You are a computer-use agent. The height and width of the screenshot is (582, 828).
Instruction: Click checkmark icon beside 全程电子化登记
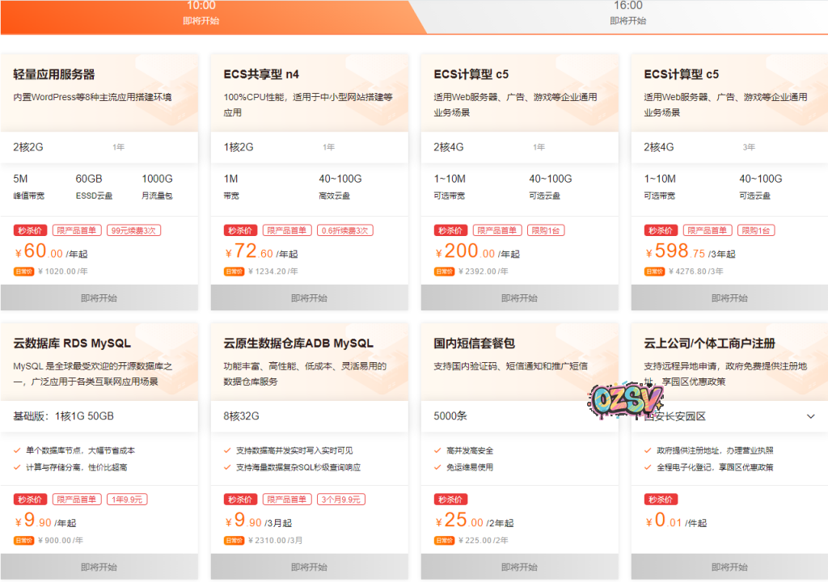coord(648,467)
